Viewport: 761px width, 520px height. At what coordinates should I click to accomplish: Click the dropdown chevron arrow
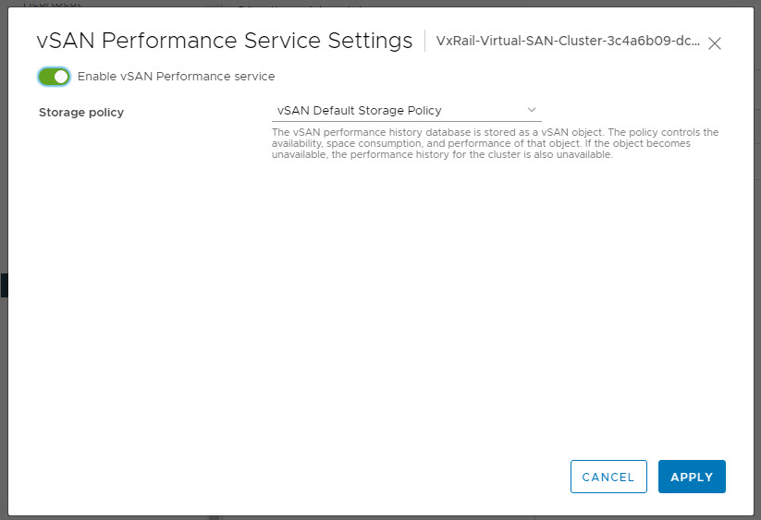pyautogui.click(x=532, y=111)
